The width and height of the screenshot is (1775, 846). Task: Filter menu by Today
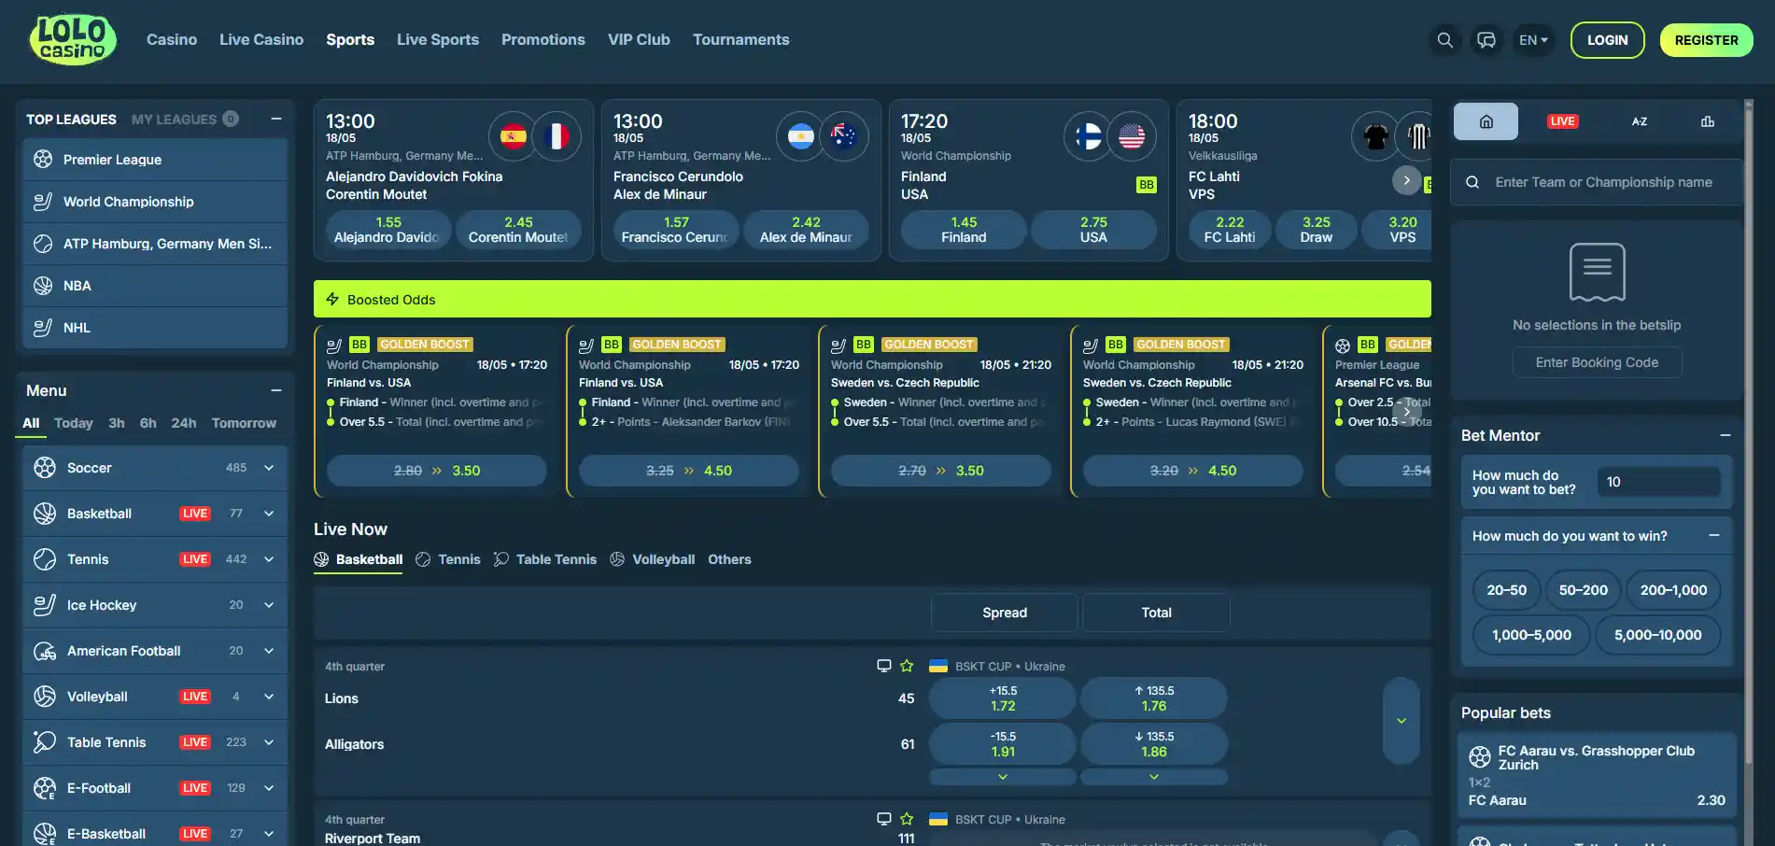coord(74,423)
